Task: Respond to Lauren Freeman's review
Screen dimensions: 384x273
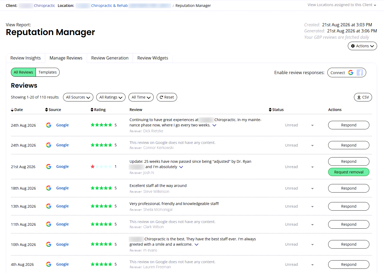Action: tap(349, 265)
